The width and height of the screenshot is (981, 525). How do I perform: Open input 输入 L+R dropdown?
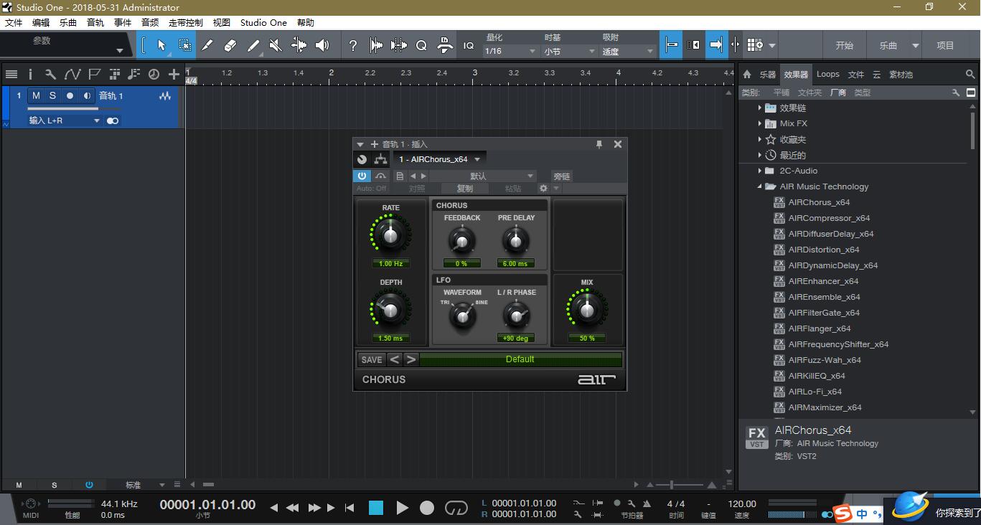(x=65, y=120)
